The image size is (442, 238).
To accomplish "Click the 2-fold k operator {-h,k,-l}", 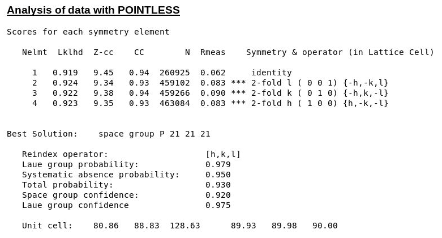I will [x=366, y=93].
